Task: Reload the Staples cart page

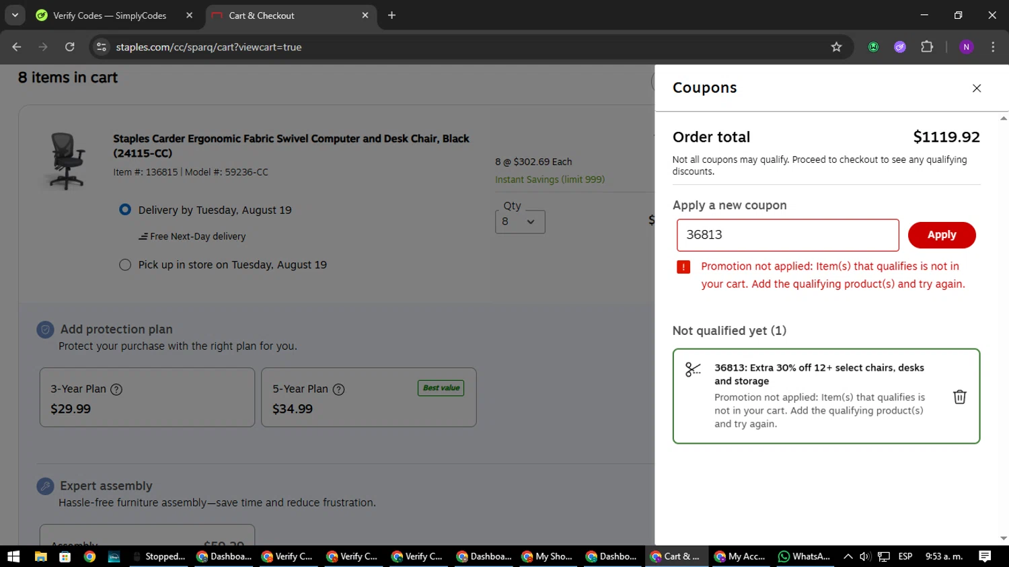Action: (x=70, y=47)
